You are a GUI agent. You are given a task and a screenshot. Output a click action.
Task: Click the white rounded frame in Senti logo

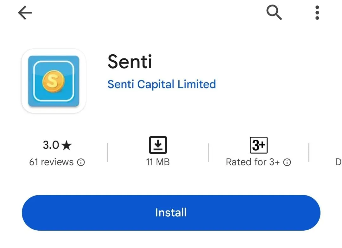(x=35, y=81)
